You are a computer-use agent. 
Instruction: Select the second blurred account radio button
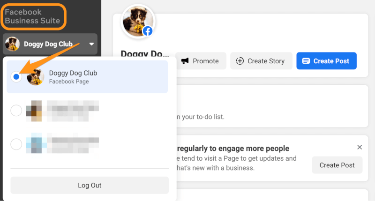(16, 144)
